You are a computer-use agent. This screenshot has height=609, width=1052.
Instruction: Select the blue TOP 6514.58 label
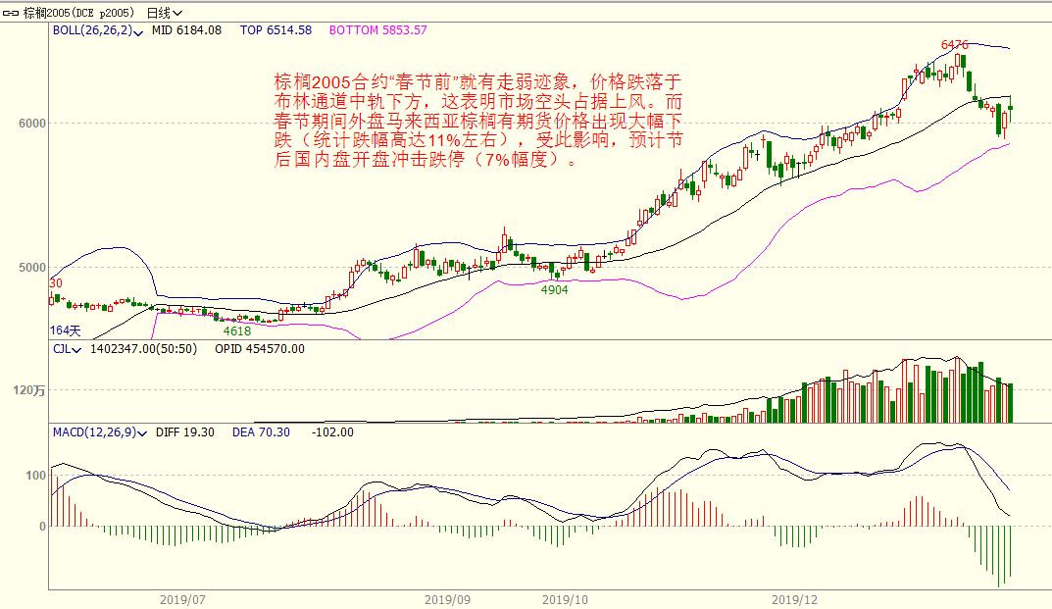(276, 30)
